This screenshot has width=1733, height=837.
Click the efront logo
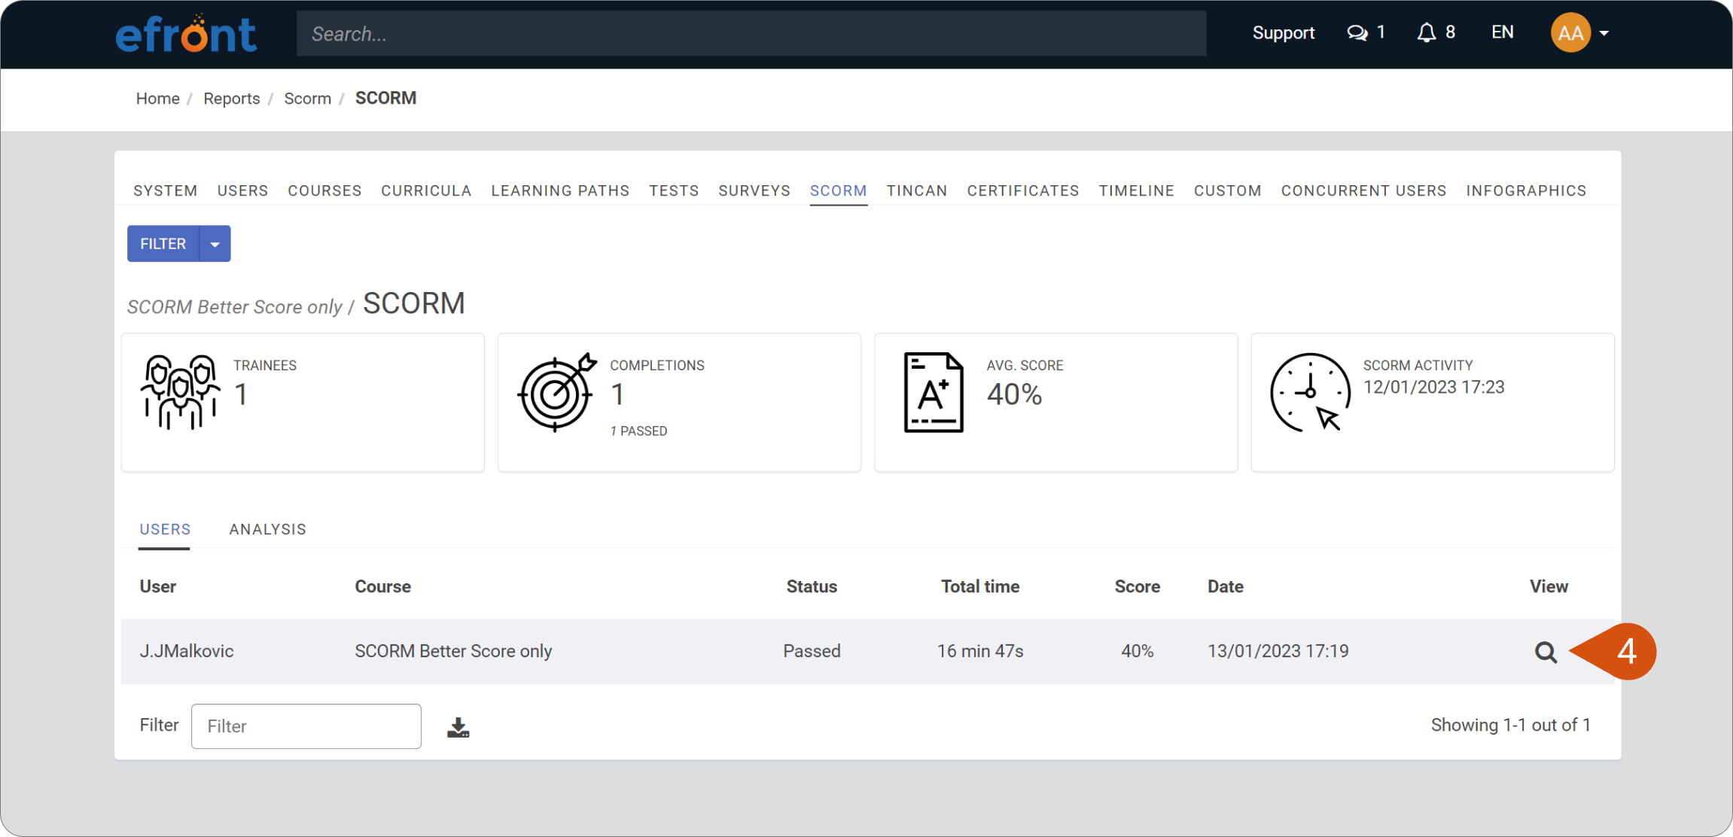[186, 34]
